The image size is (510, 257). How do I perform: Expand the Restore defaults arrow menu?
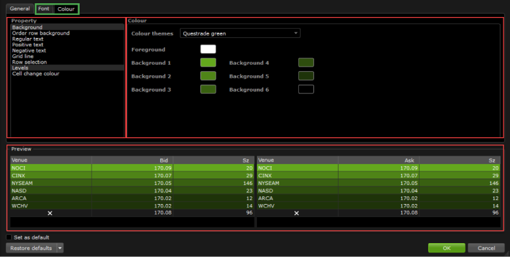tap(60, 248)
